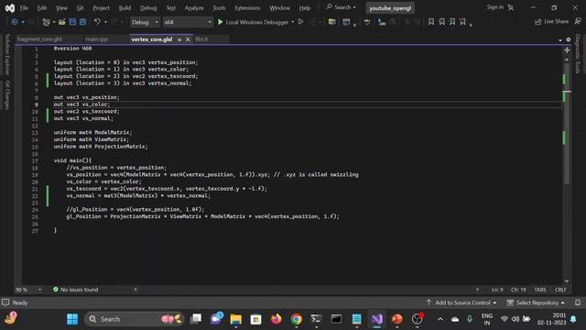Show hidden system tray icons chevron
Screen dimensions: 586x330
(440, 319)
